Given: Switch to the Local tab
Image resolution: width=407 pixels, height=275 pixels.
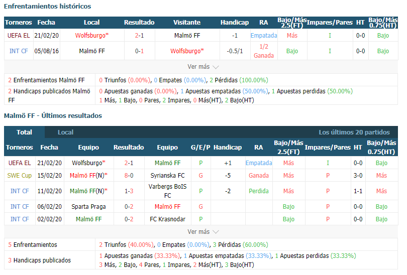Looking at the screenshot, I should point(65,132).
